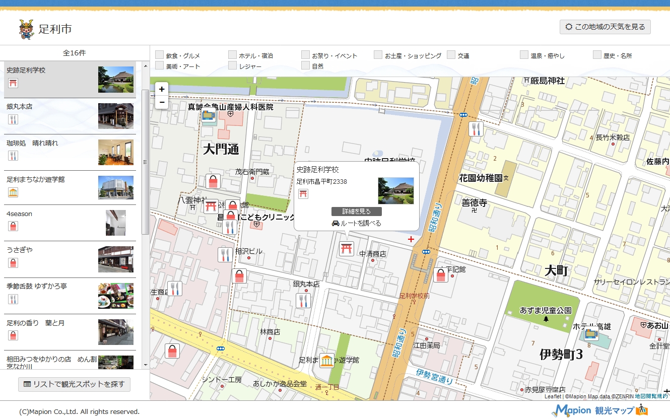Zoom in the map with plus button
The height and width of the screenshot is (420, 670).
tap(162, 89)
